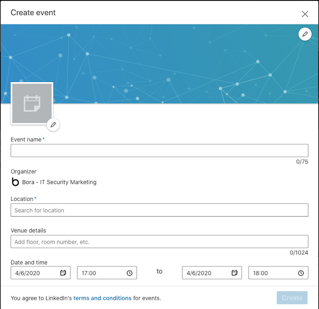Select the Bora organizer logo
Image resolution: width=319 pixels, height=309 pixels.
(15, 182)
